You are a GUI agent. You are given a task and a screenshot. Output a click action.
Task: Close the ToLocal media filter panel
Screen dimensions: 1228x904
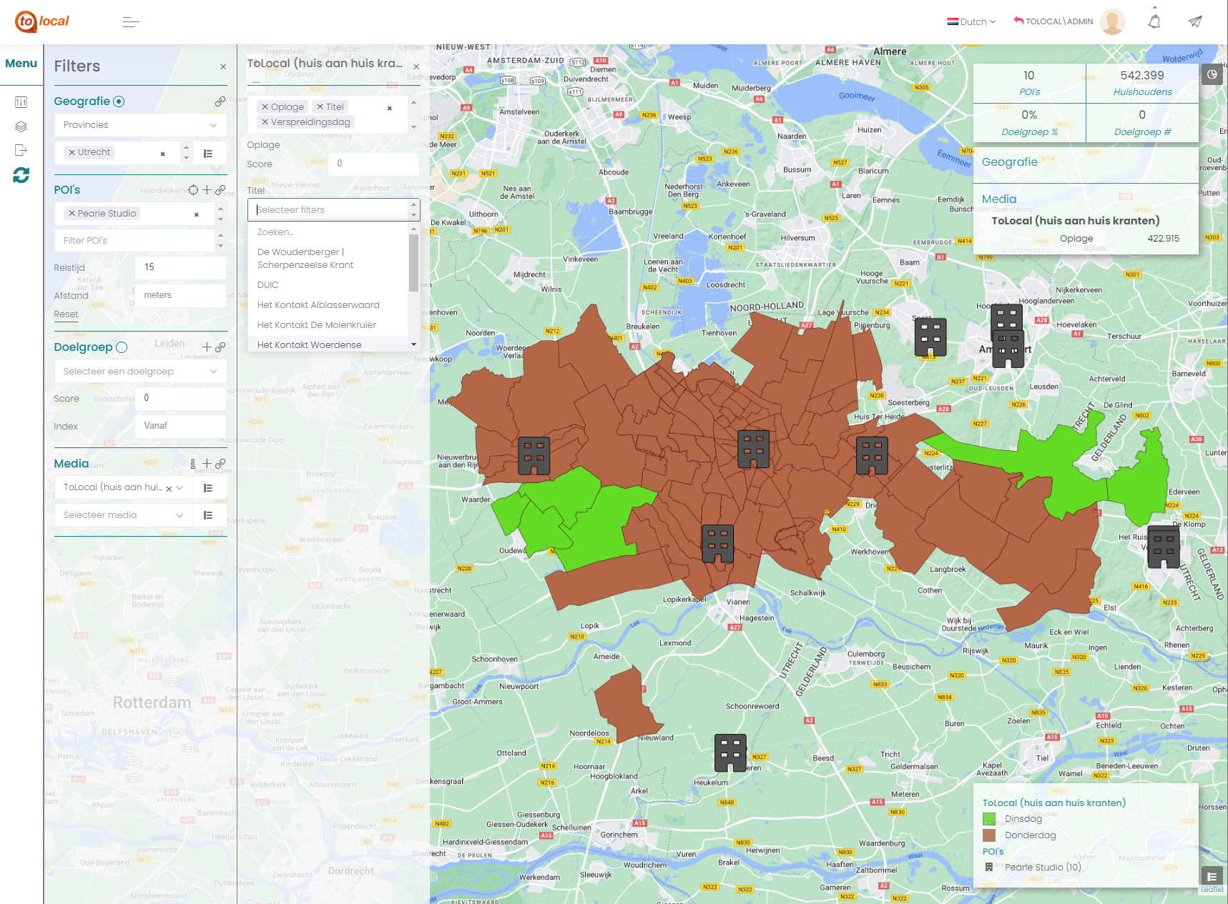click(x=416, y=66)
